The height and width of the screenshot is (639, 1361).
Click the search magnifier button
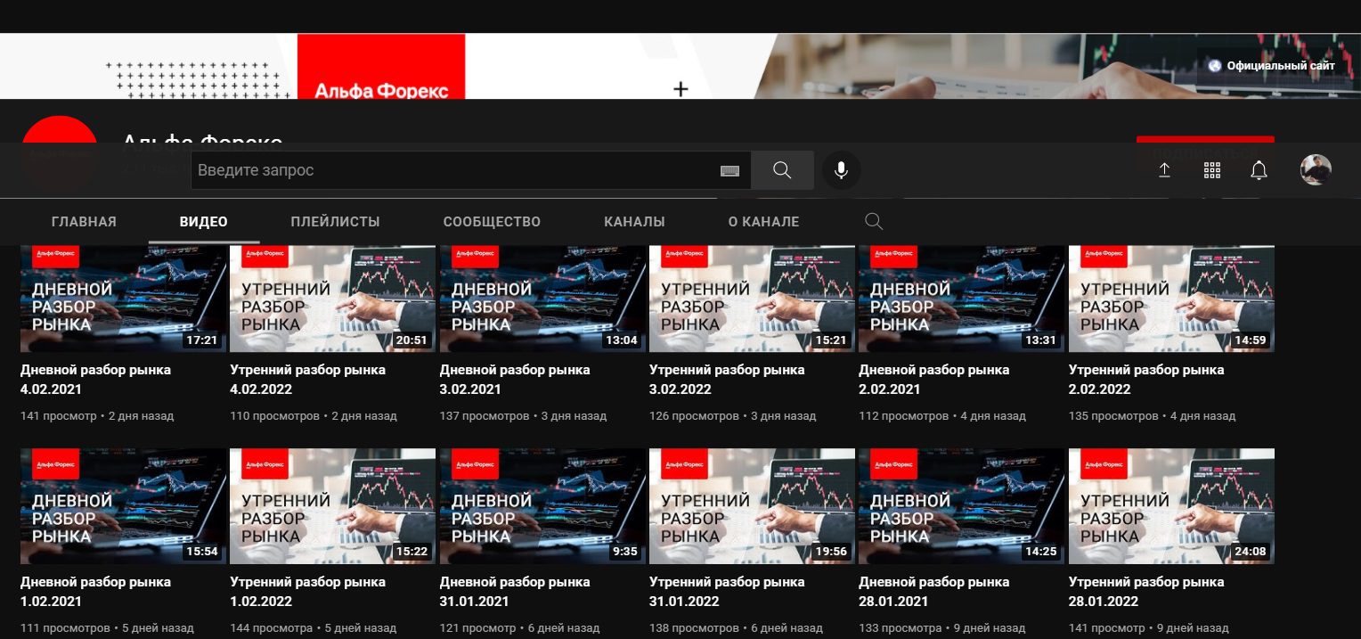click(x=782, y=170)
